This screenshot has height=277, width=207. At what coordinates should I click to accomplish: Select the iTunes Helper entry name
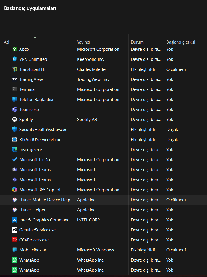[x=32, y=210]
